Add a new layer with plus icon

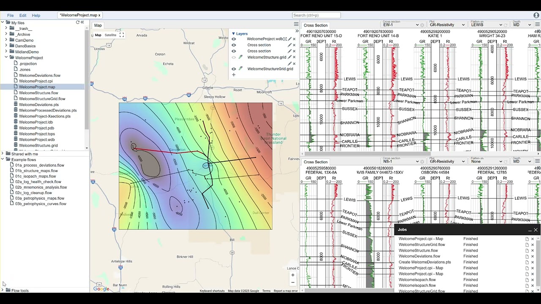pyautogui.click(x=233, y=75)
